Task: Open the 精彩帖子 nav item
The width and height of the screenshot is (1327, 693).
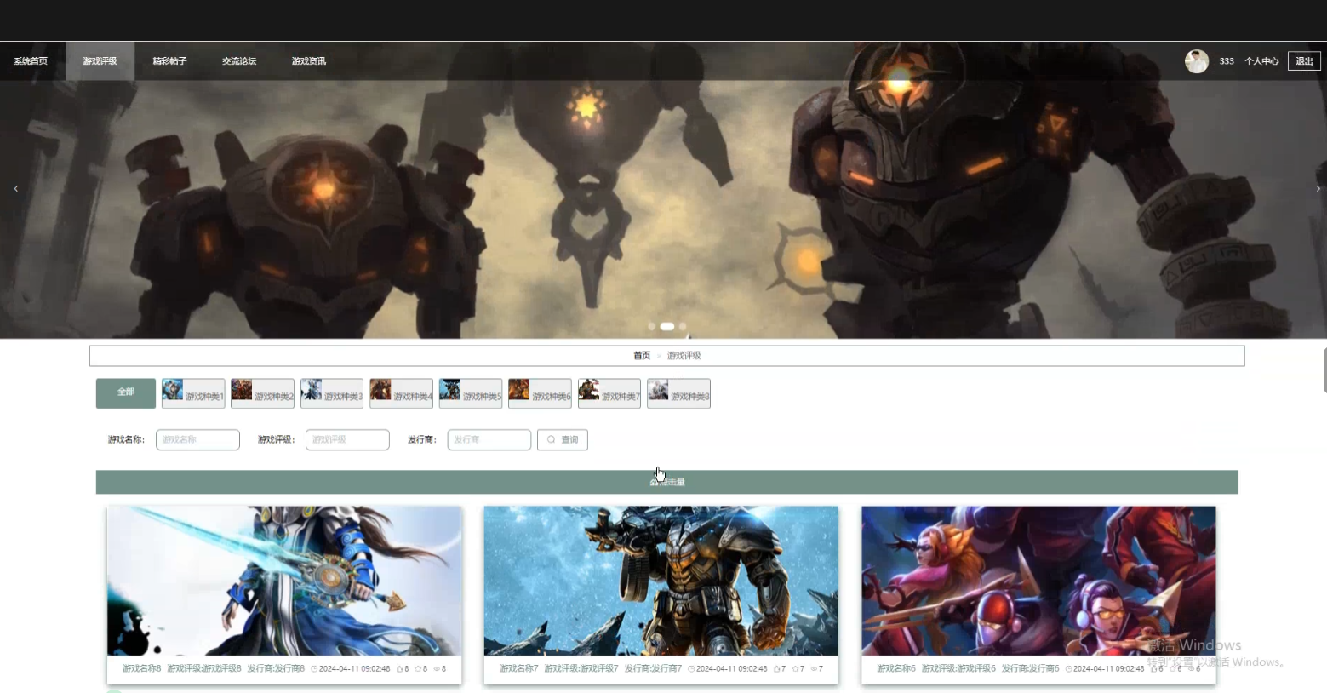Action: 169,61
